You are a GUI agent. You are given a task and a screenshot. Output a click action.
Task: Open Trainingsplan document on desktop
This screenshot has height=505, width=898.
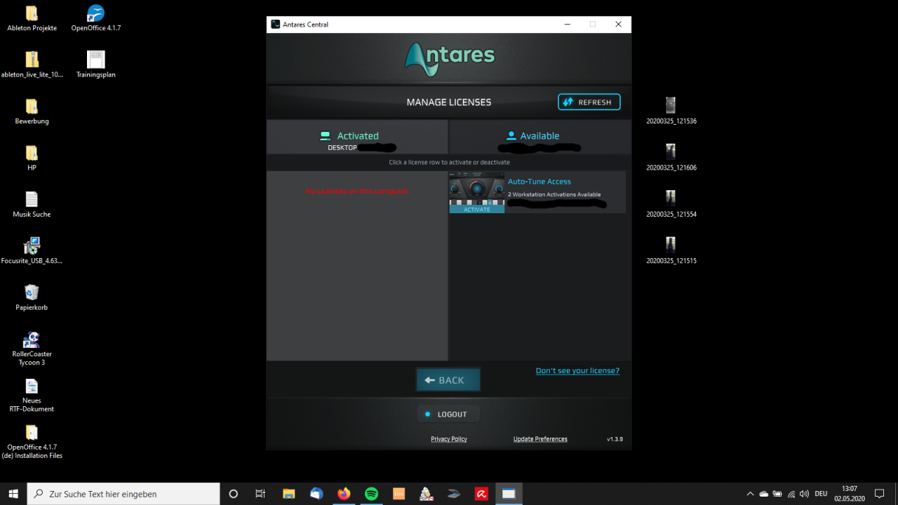point(96,65)
